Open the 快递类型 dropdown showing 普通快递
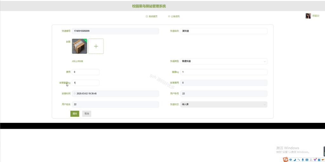This screenshot has width=325, height=162. point(224,61)
